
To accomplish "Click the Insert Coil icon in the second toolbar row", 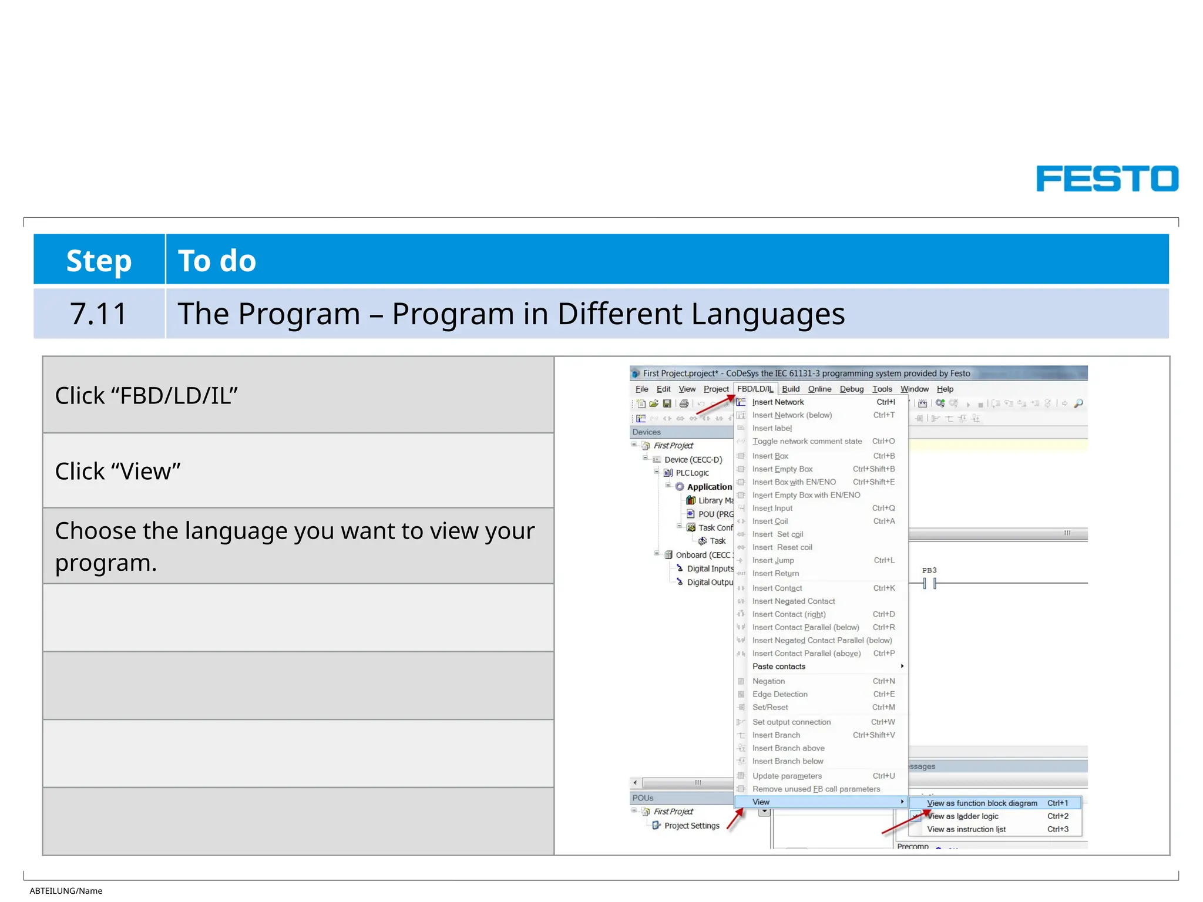I will click(667, 419).
